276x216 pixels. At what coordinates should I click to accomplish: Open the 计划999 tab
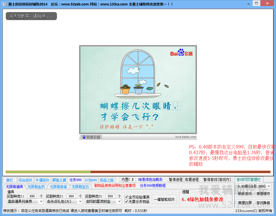(x=91, y=180)
